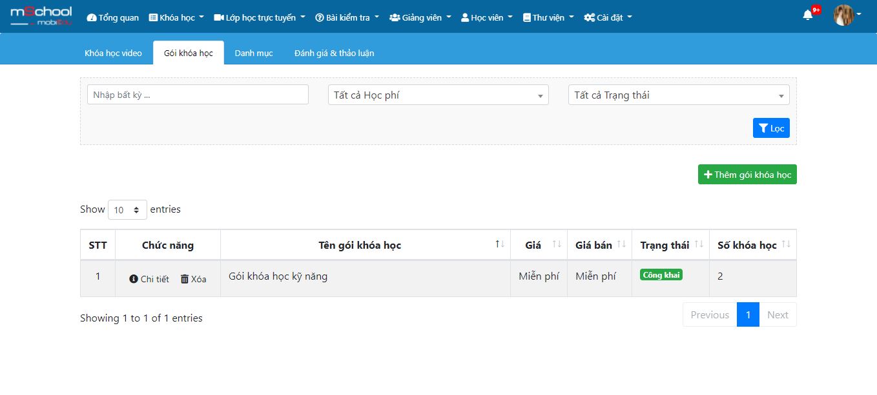Click the Công khai status badge
Viewport: 877px width, 395px height.
tap(661, 275)
